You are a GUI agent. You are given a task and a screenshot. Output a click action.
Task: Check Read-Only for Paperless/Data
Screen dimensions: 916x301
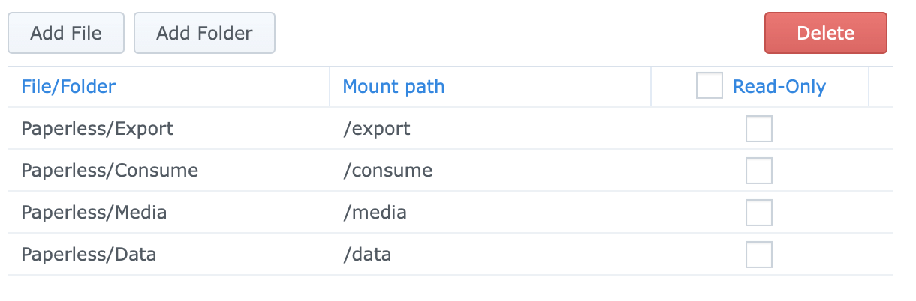pyautogui.click(x=758, y=255)
